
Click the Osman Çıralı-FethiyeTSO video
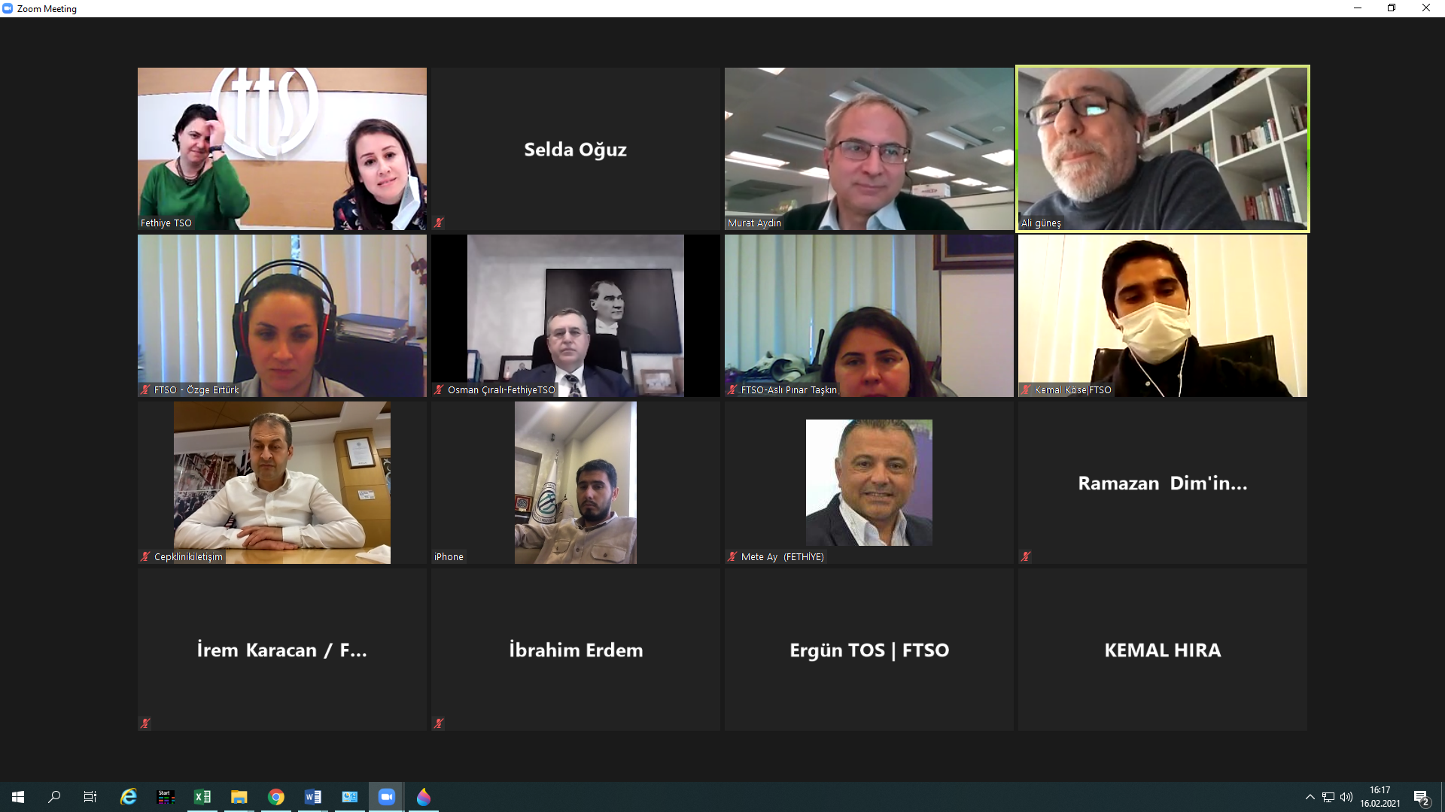(x=576, y=316)
